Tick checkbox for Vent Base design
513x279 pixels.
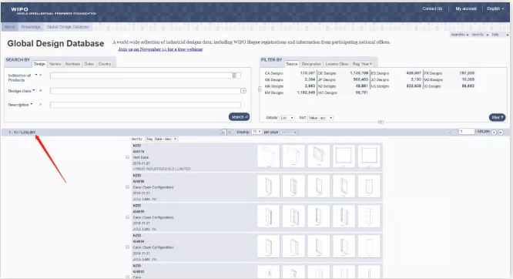point(128,157)
